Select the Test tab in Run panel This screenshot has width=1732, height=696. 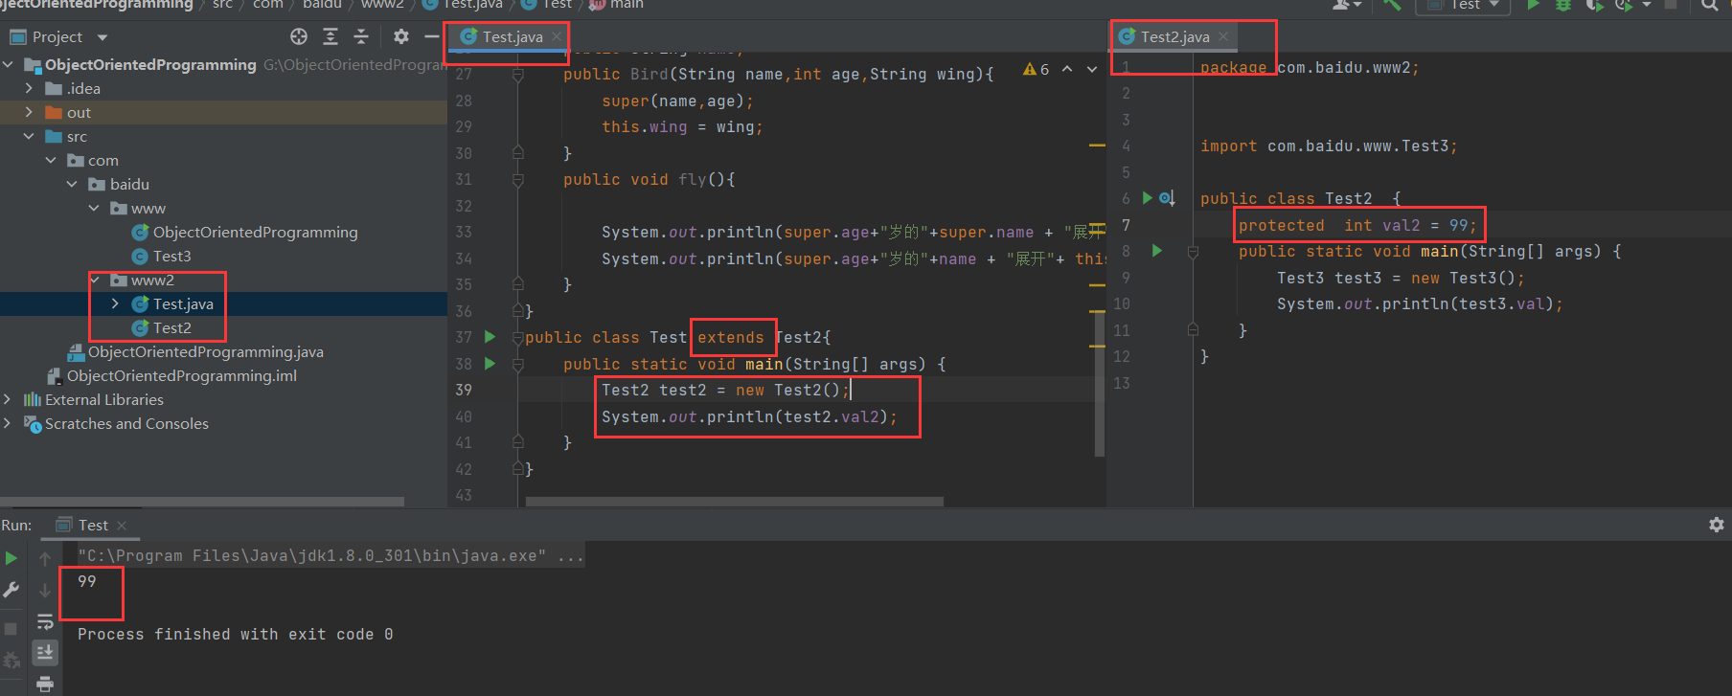92,525
